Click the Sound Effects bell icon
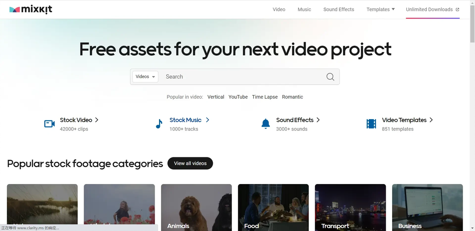 265,124
